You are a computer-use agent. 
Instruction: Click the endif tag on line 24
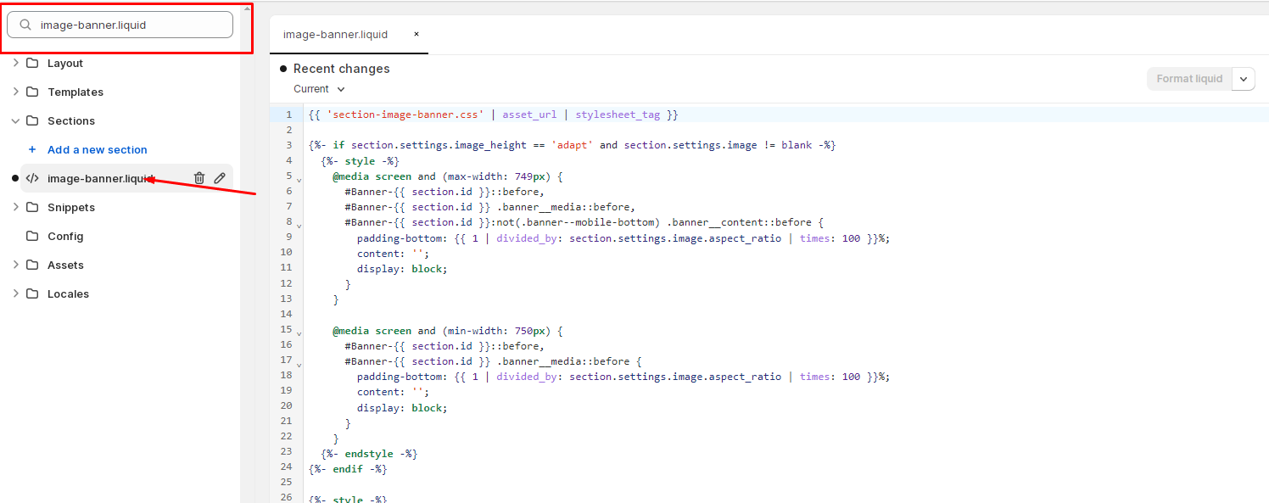(x=349, y=469)
